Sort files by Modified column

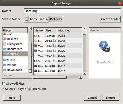(x=70, y=30)
